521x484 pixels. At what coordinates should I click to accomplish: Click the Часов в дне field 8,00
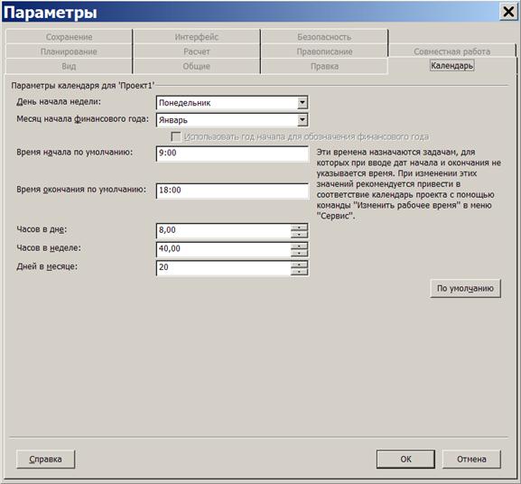pos(224,230)
